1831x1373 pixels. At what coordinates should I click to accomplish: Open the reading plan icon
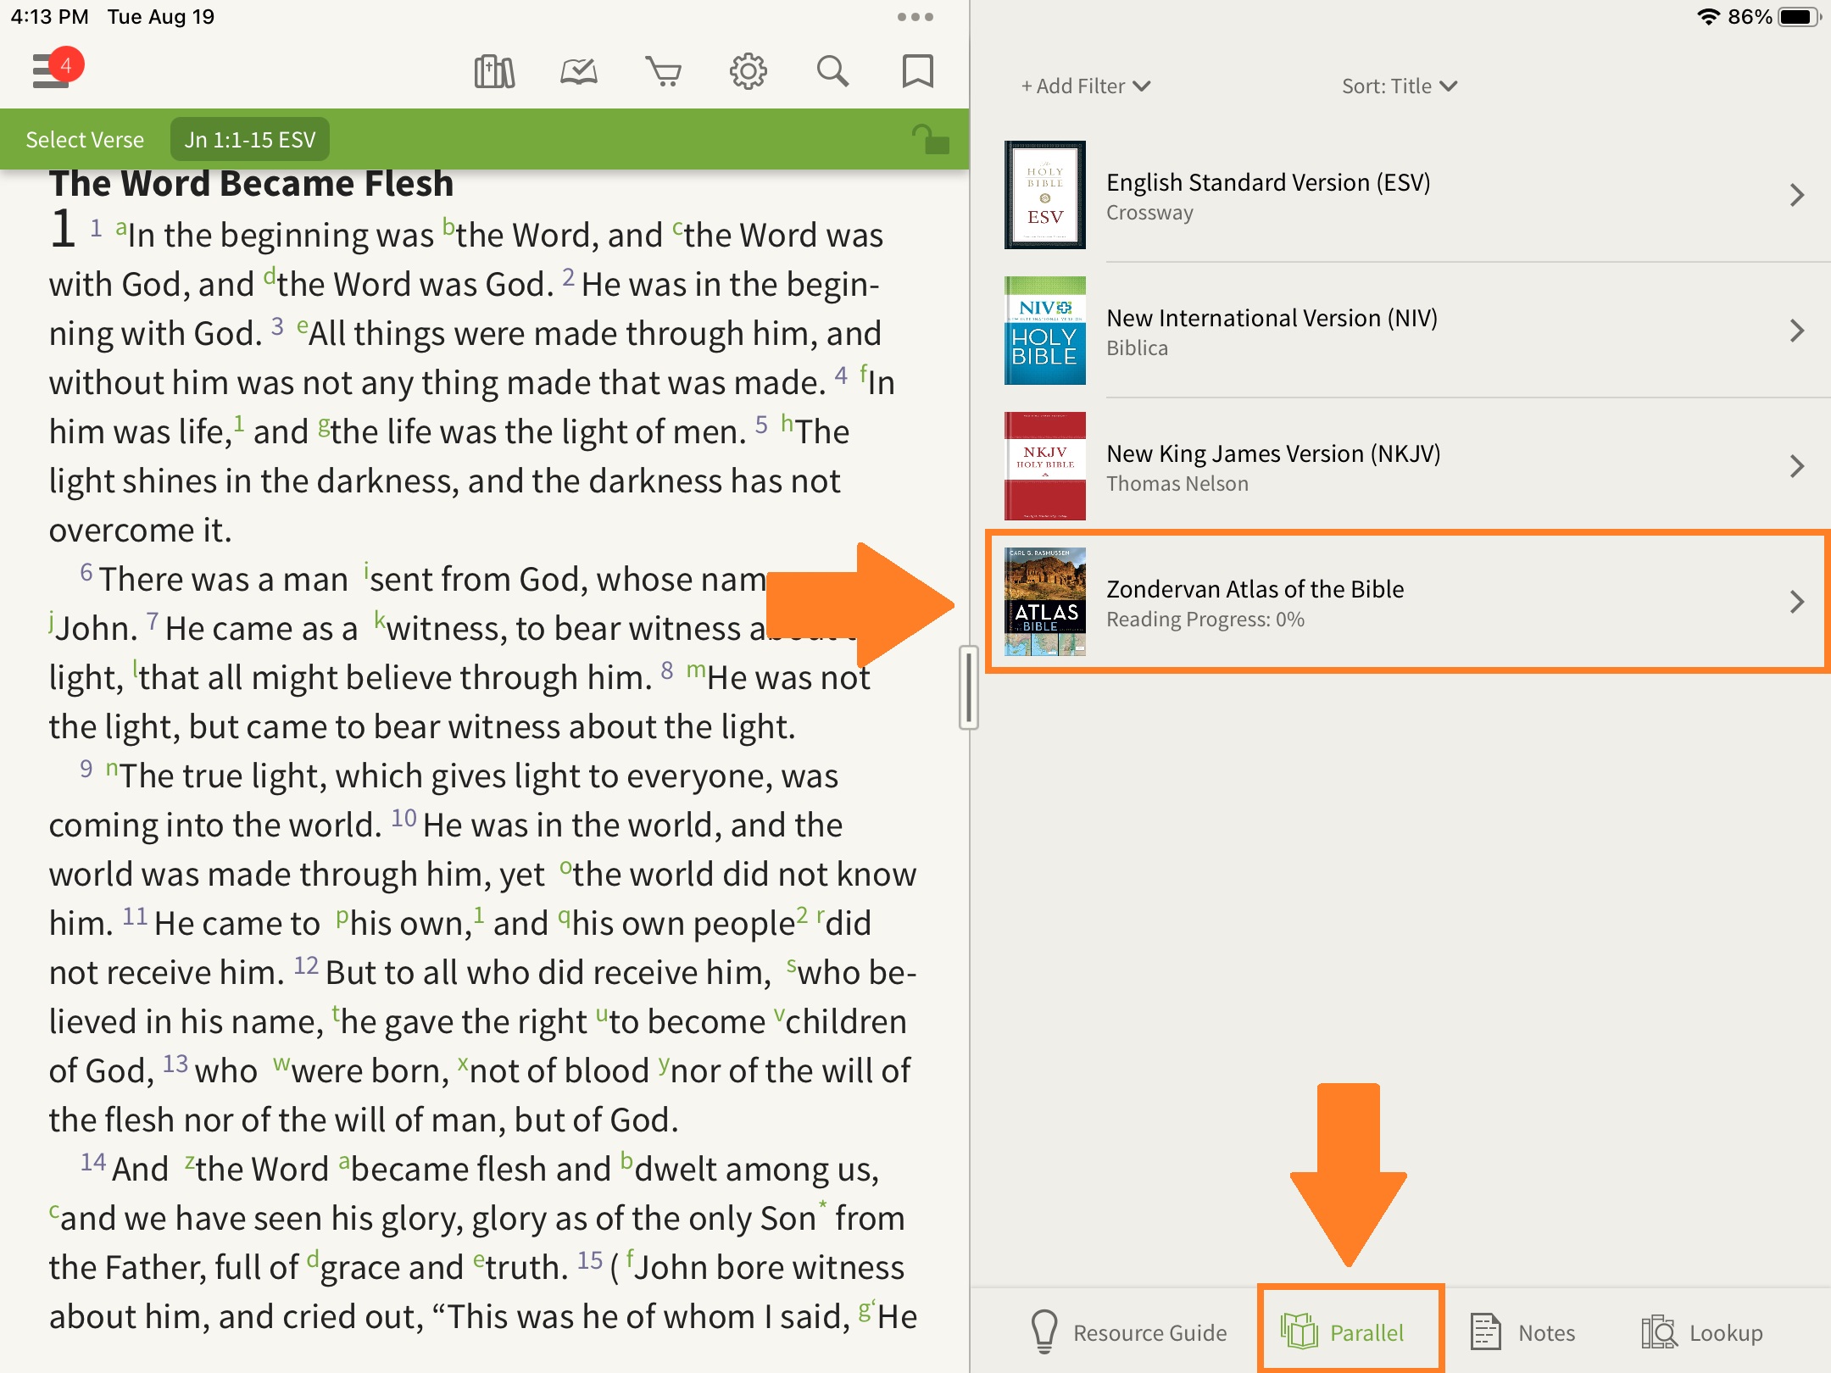(x=579, y=72)
